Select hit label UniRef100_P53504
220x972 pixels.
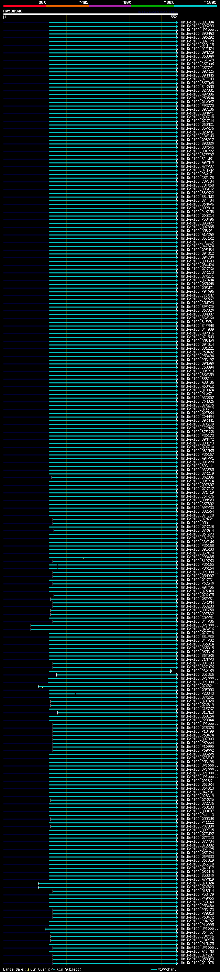tap(197, 98)
